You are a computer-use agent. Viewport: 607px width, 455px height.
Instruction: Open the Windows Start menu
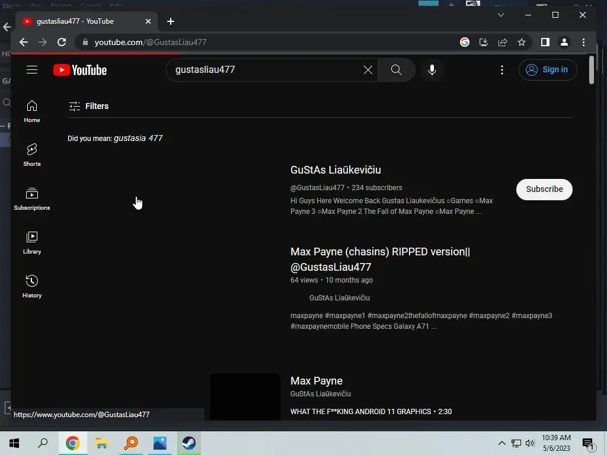(14, 443)
